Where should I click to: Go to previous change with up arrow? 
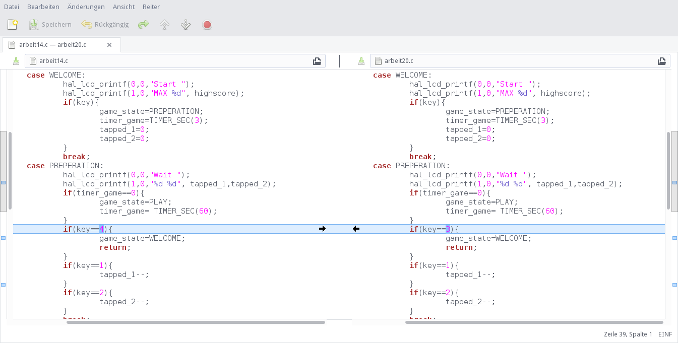point(164,24)
